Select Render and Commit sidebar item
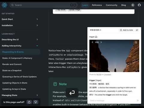 12,64
